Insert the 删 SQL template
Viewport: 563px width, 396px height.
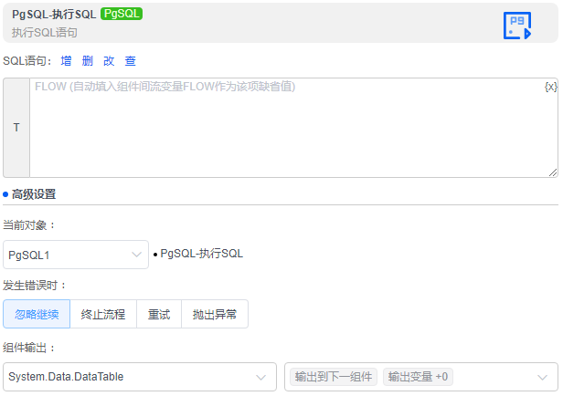[87, 61]
